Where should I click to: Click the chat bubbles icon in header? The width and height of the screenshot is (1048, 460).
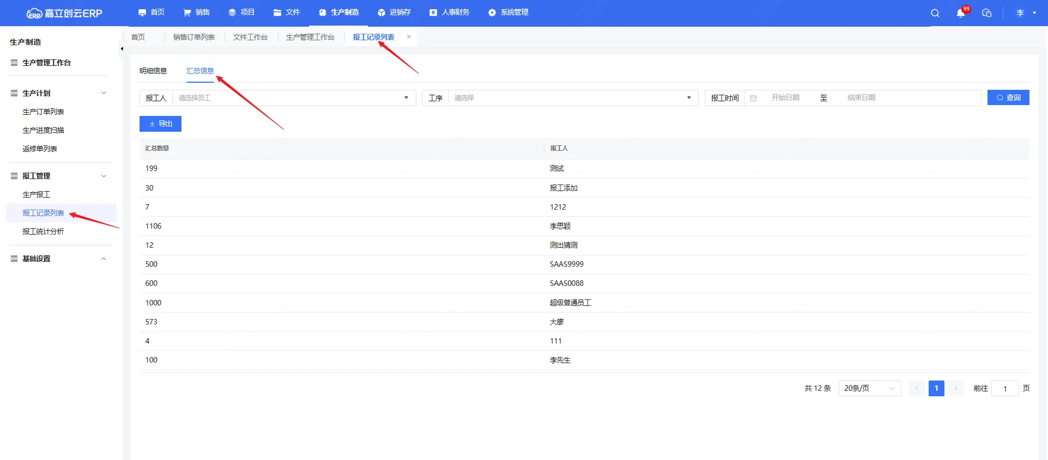(986, 13)
